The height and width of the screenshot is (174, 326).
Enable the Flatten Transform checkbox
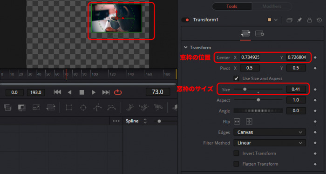coord(236,164)
